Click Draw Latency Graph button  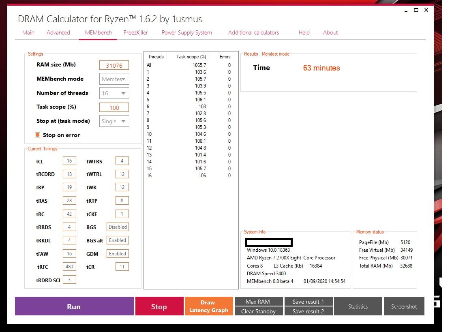pyautogui.click(x=209, y=306)
